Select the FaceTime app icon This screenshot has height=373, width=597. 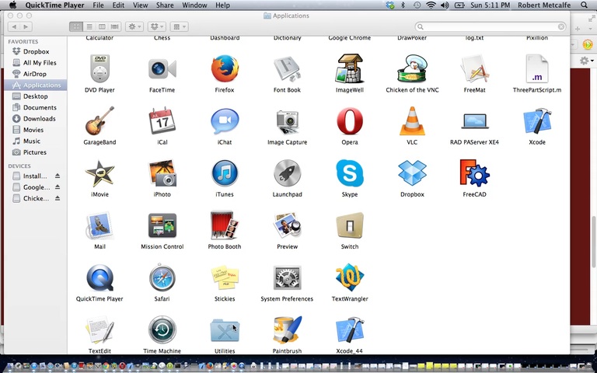162,69
